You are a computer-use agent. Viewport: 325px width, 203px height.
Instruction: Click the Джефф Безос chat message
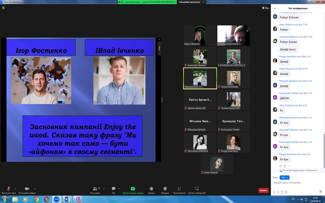(x=288, y=50)
